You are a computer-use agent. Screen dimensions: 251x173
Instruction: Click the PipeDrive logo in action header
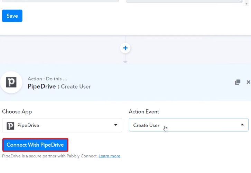pyautogui.click(x=11, y=82)
